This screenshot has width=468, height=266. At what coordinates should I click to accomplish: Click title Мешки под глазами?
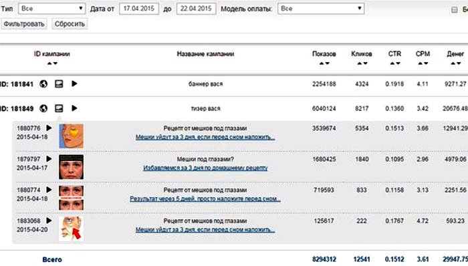(205, 159)
